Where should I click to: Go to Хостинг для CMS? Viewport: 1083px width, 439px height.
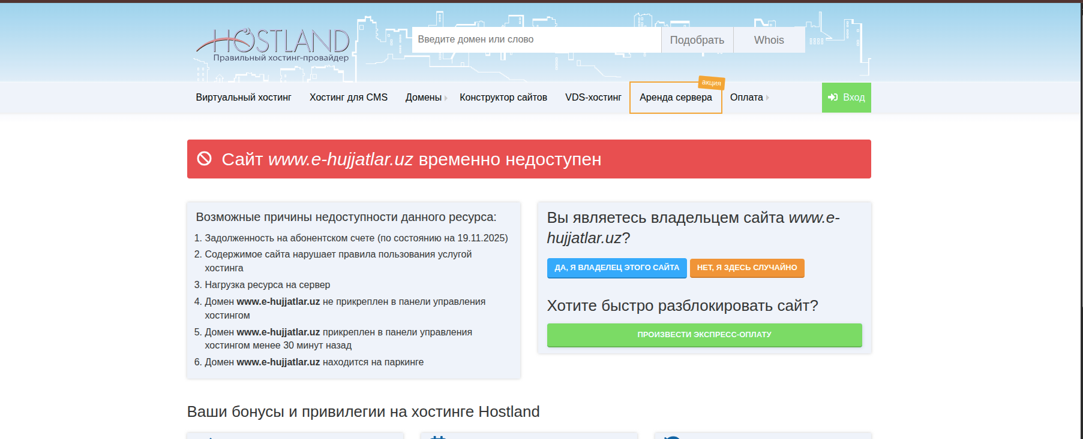coord(348,98)
